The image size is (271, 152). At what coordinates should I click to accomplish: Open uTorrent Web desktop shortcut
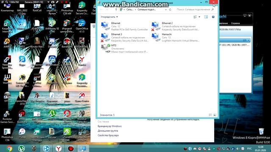(67, 135)
